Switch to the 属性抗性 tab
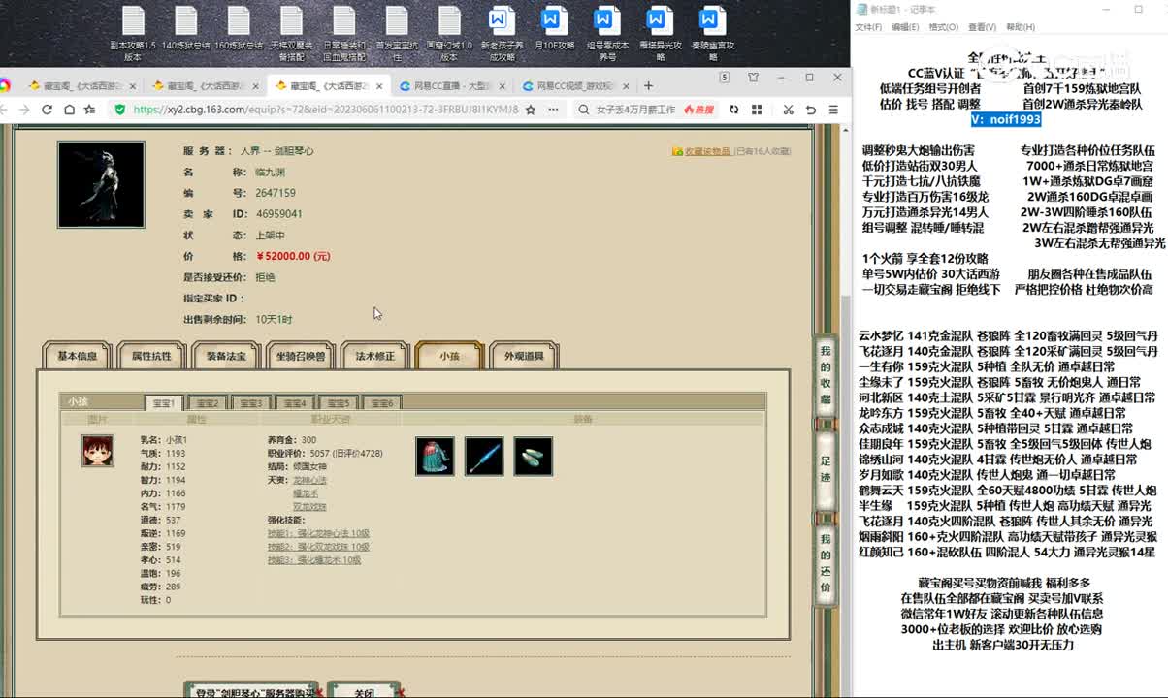 tap(151, 356)
